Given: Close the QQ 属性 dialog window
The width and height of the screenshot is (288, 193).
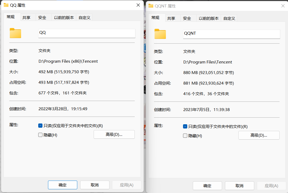Looking at the screenshot, I should point(138,5).
